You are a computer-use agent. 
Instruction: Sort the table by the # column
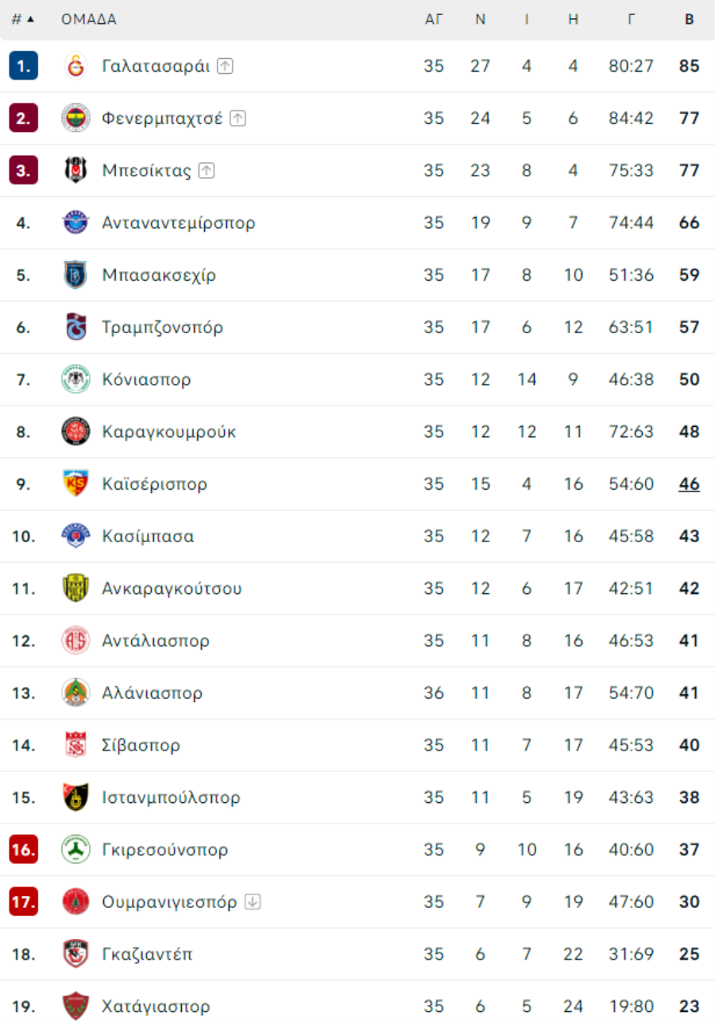pos(23,20)
